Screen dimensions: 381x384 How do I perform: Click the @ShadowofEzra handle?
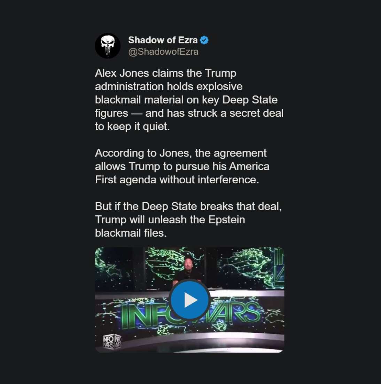(163, 52)
